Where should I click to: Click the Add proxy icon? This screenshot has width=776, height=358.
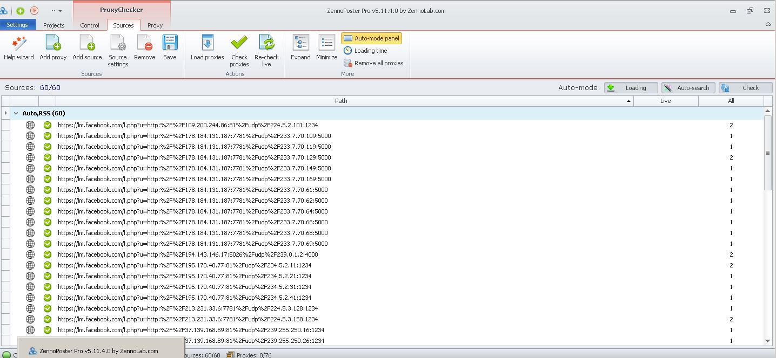coord(53,48)
